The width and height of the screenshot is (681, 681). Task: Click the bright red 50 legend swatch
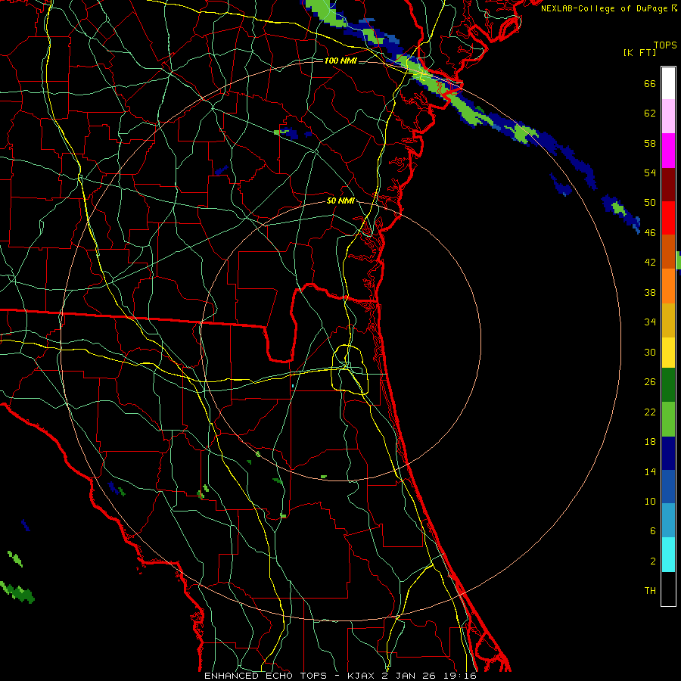click(668, 218)
